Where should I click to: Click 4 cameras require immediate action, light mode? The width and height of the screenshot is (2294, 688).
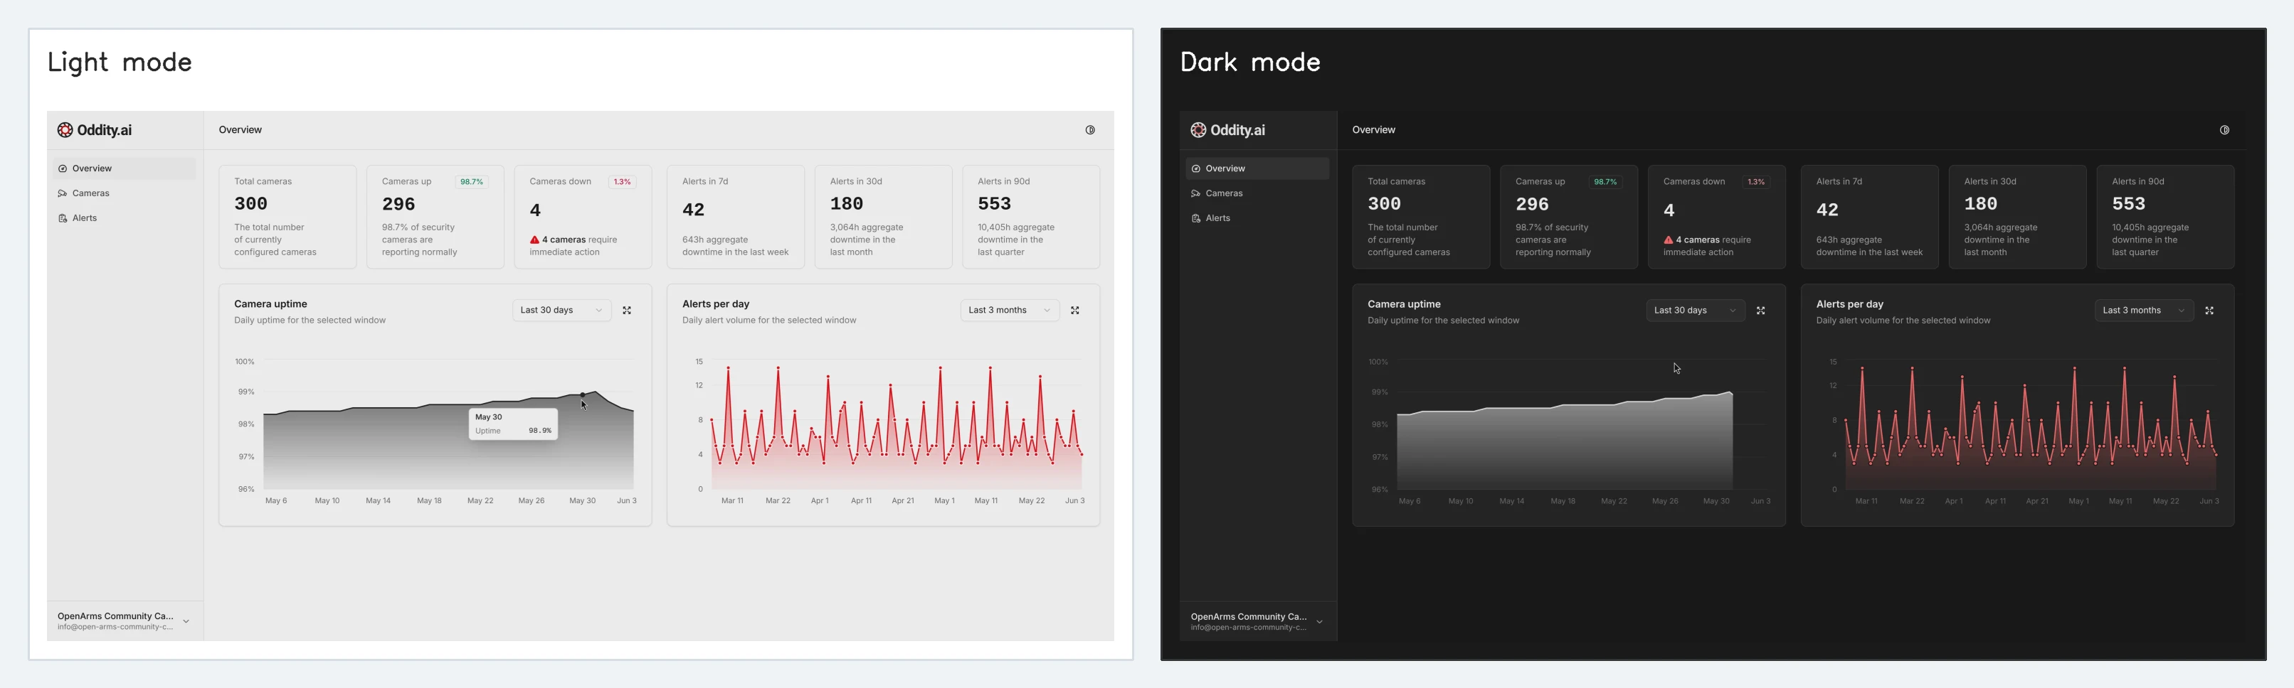point(573,247)
